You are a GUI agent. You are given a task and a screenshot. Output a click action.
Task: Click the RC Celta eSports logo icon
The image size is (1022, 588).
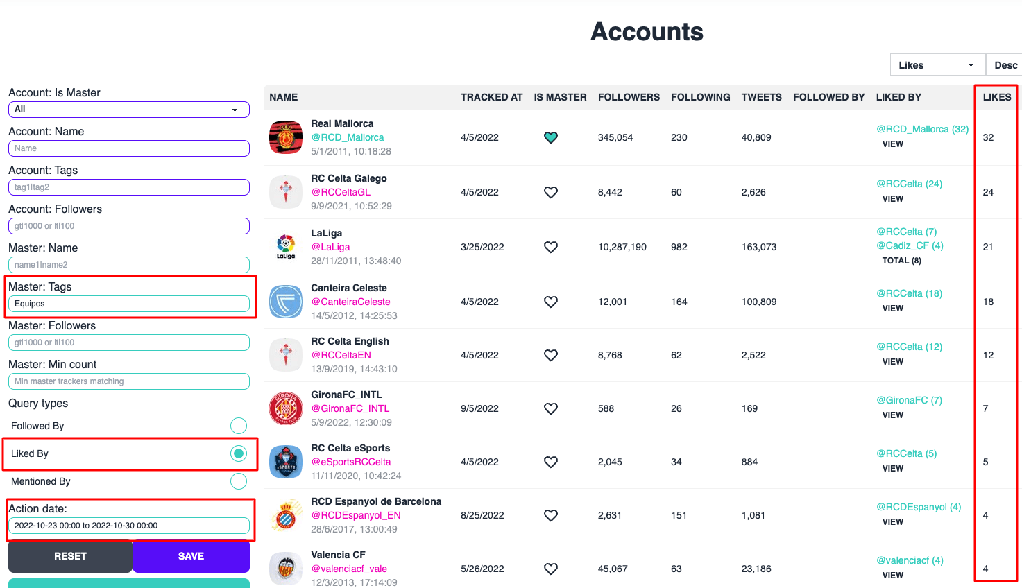pyautogui.click(x=285, y=462)
